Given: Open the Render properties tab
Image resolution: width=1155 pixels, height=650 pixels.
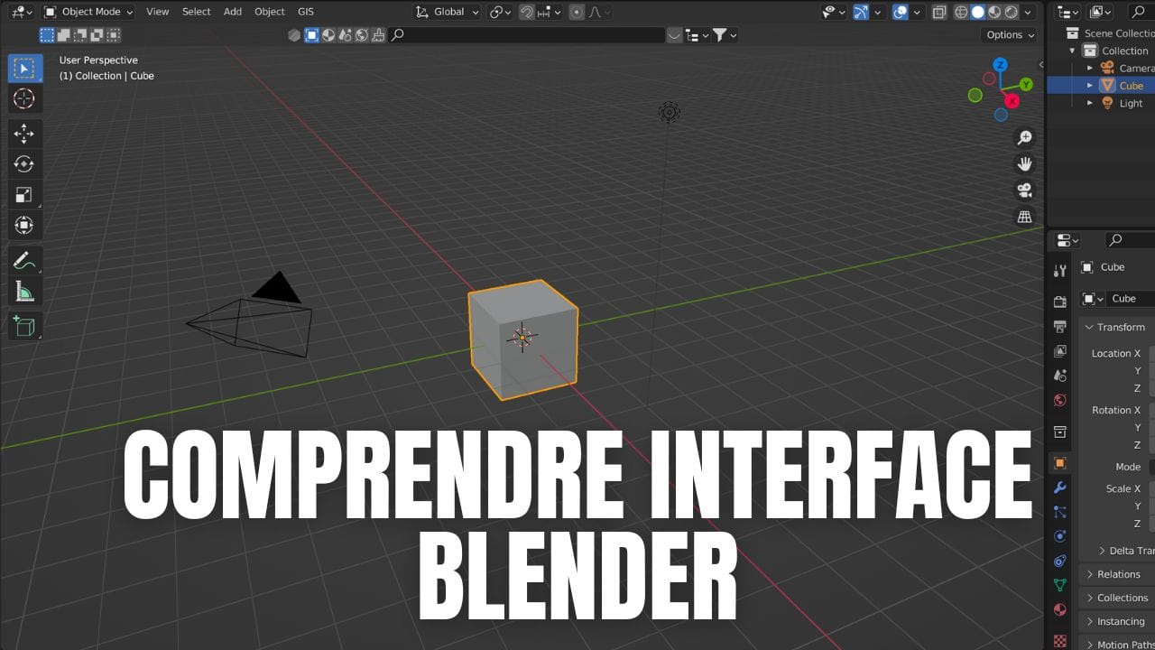Looking at the screenshot, I should tap(1060, 302).
